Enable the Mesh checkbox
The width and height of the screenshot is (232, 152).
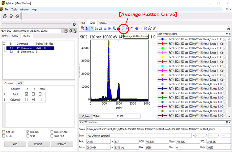(28, 136)
